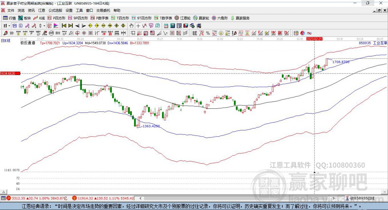Screen dimensions: 388x210
Task: Click the first yellow diamond arrow icon
Action: (90, 26)
